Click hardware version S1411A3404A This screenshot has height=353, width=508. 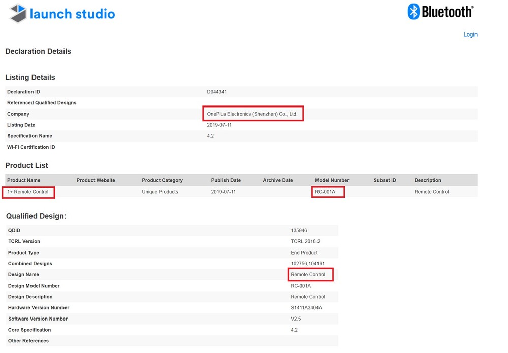306,308
